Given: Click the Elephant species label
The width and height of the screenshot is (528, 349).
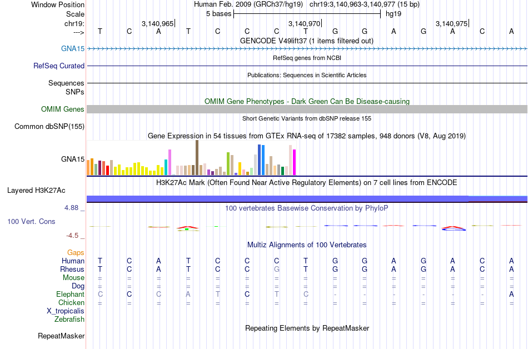Looking at the screenshot, I should (x=70, y=294).
